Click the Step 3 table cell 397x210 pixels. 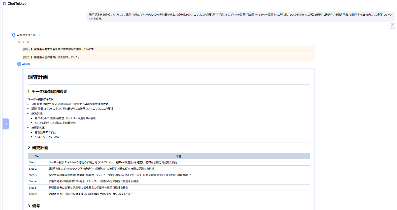[38, 175]
